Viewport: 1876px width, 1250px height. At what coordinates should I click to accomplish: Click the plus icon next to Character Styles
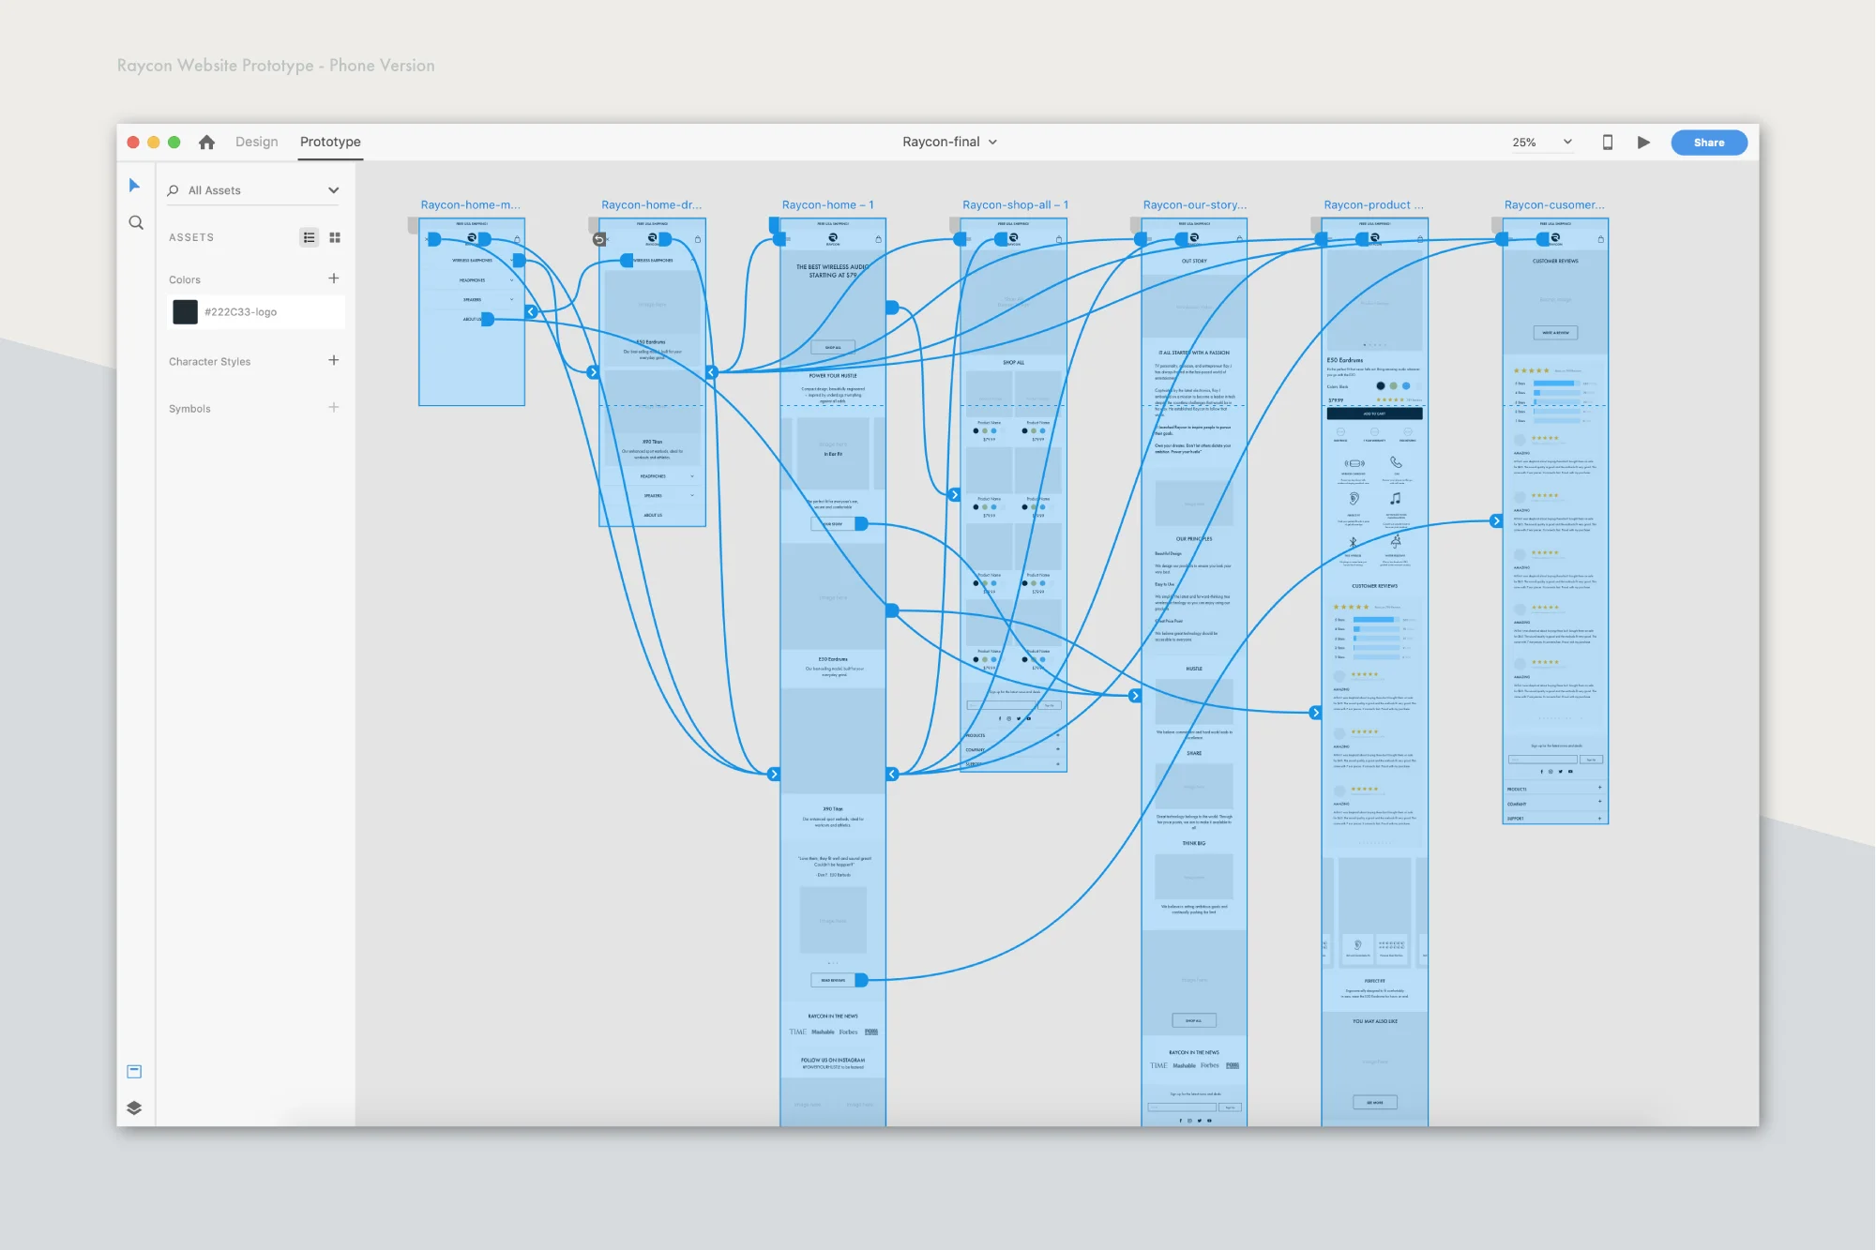coord(333,359)
